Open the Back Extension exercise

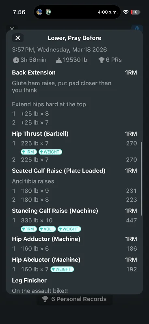pyautogui.click(x=34, y=72)
